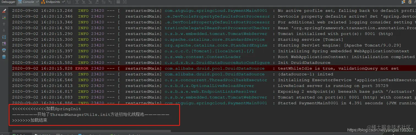Click the up arrow in console sidebar
Image resolution: width=416 pixels, height=135 pixels.
tap(4, 24)
